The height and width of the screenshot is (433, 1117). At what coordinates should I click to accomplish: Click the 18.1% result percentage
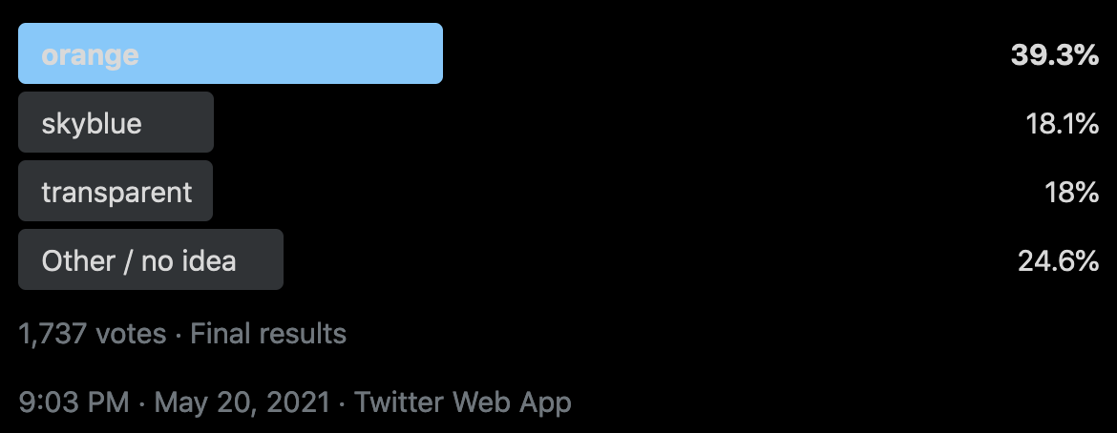click(x=1062, y=123)
